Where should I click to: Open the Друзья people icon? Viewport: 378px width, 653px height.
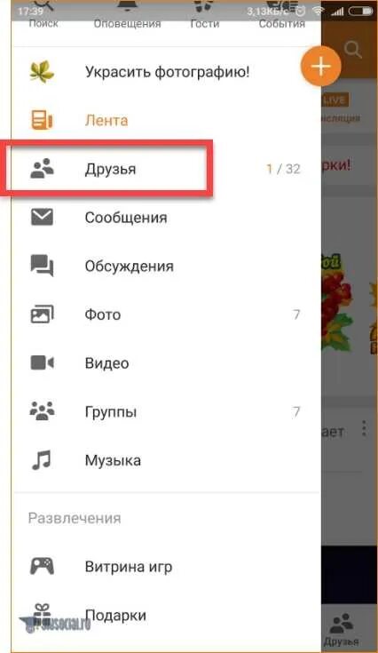[x=42, y=169]
